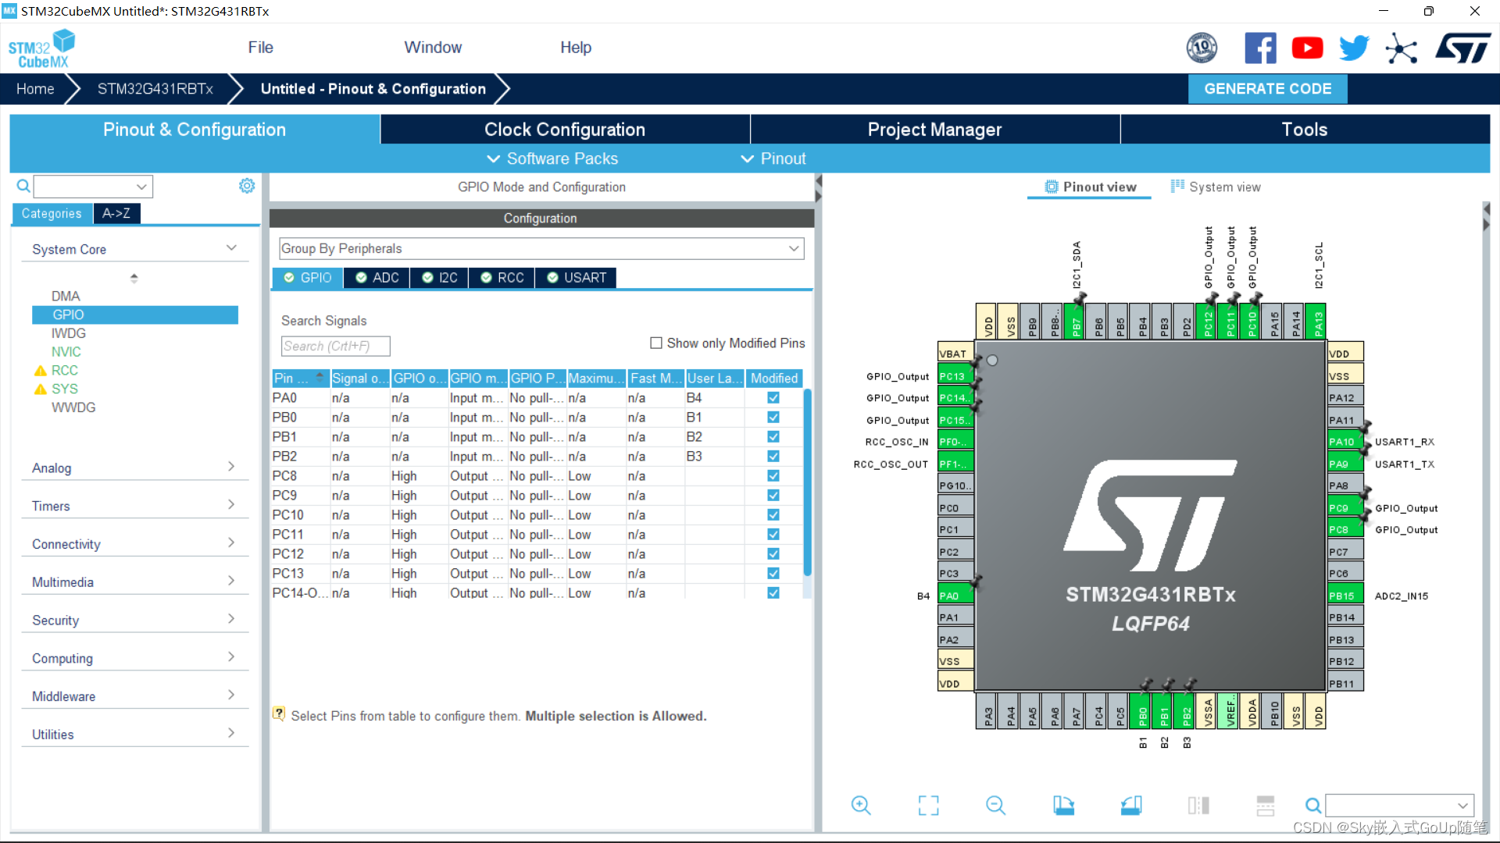This screenshot has width=1500, height=843.
Task: Click the STM32CubeMX logo
Action: click(x=41, y=48)
